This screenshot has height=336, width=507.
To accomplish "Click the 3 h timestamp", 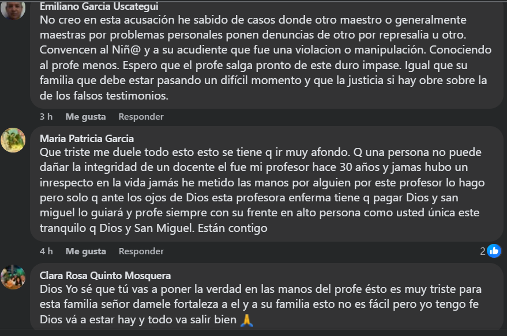I will tap(46, 117).
